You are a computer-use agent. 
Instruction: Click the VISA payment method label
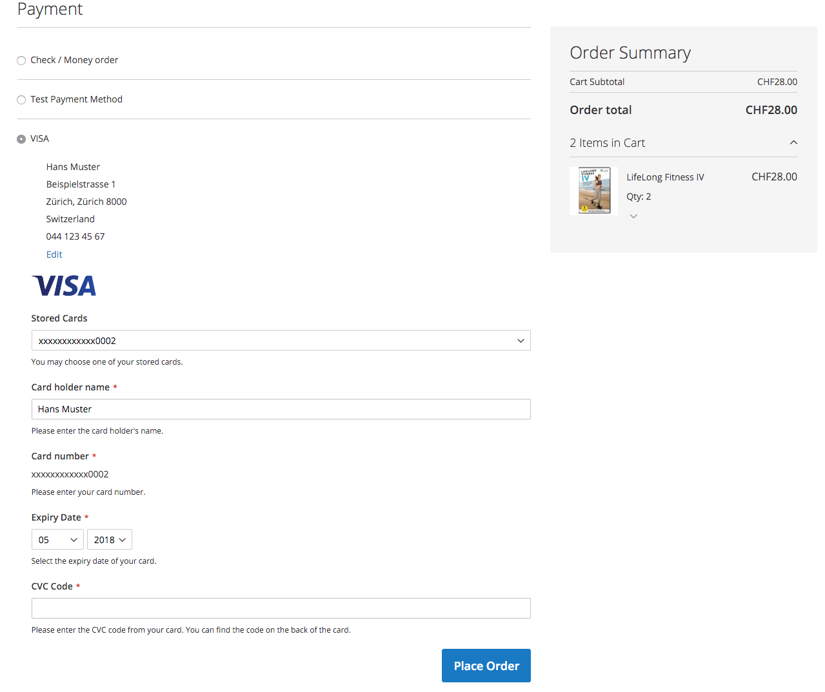tap(39, 139)
